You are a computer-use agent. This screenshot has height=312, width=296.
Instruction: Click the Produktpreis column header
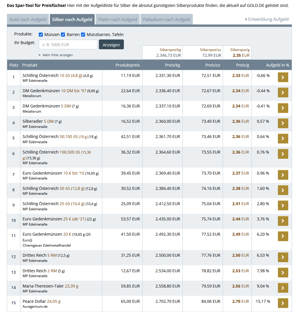coord(128,65)
